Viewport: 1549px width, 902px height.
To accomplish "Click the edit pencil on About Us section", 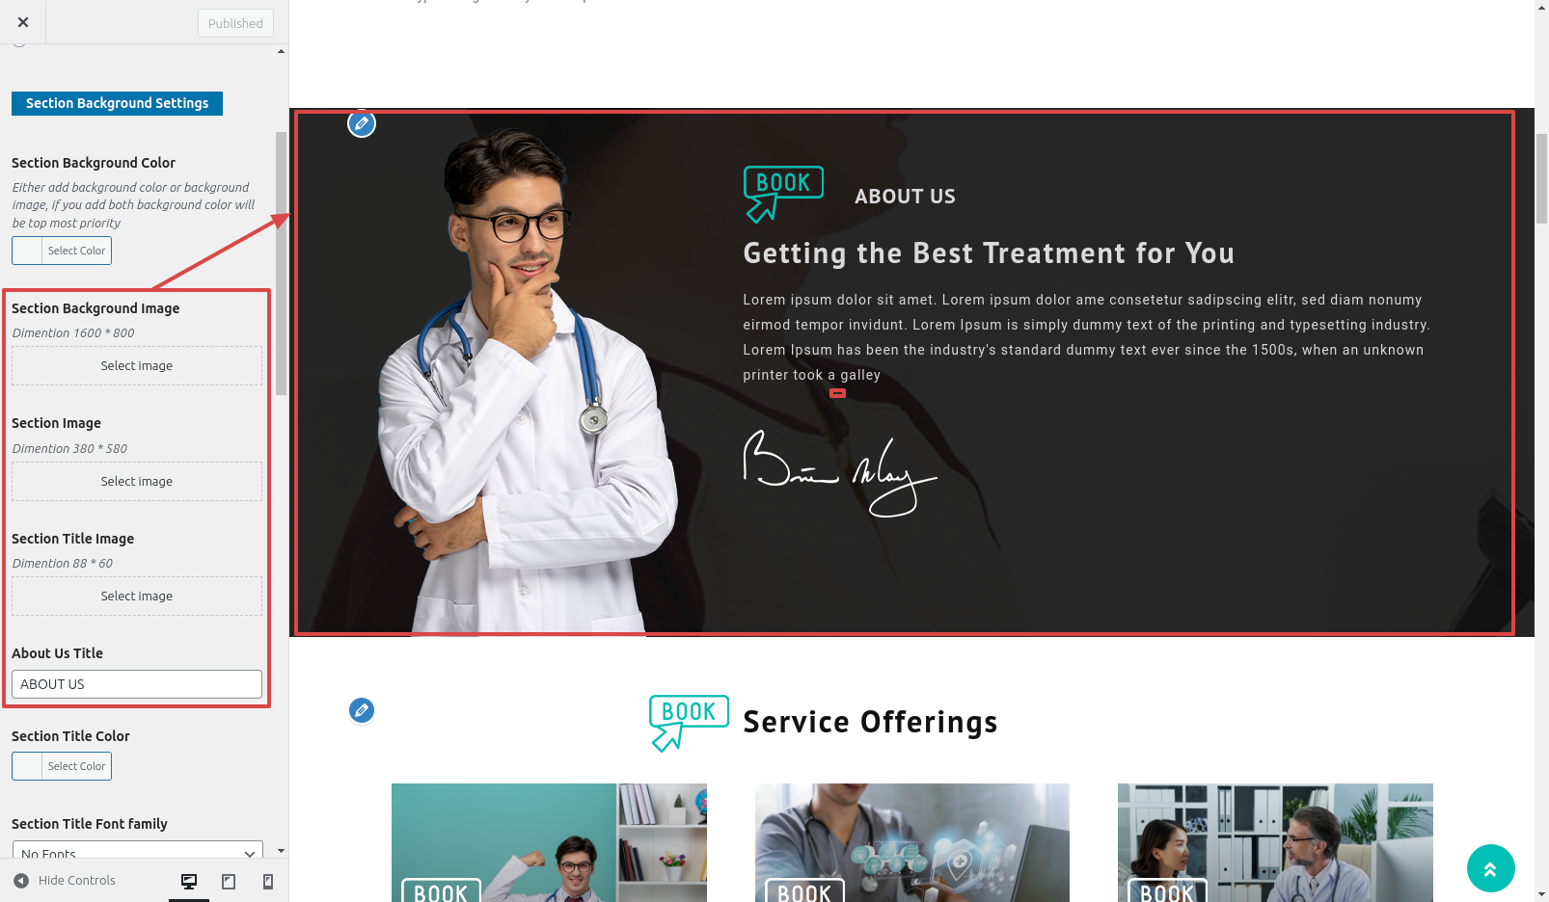I will 362,123.
